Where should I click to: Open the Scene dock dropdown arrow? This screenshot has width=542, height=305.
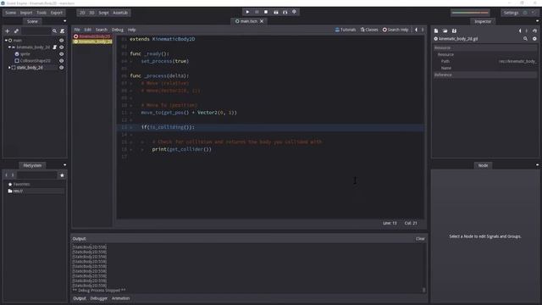click(x=64, y=21)
